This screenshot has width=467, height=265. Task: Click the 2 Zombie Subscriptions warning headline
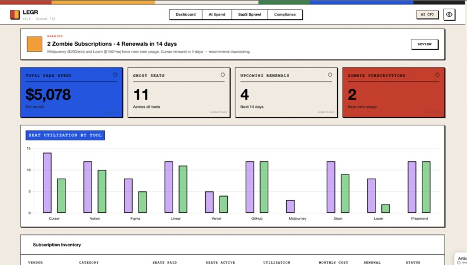point(112,44)
